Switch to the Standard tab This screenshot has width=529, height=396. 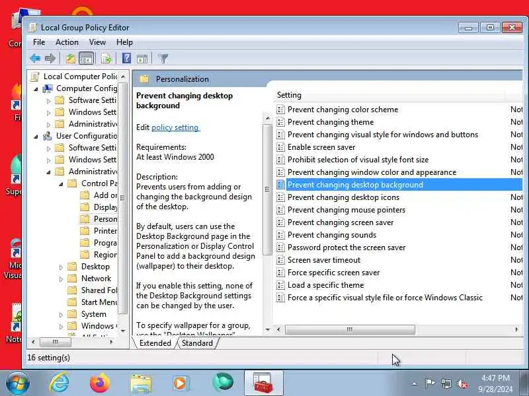[197, 343]
